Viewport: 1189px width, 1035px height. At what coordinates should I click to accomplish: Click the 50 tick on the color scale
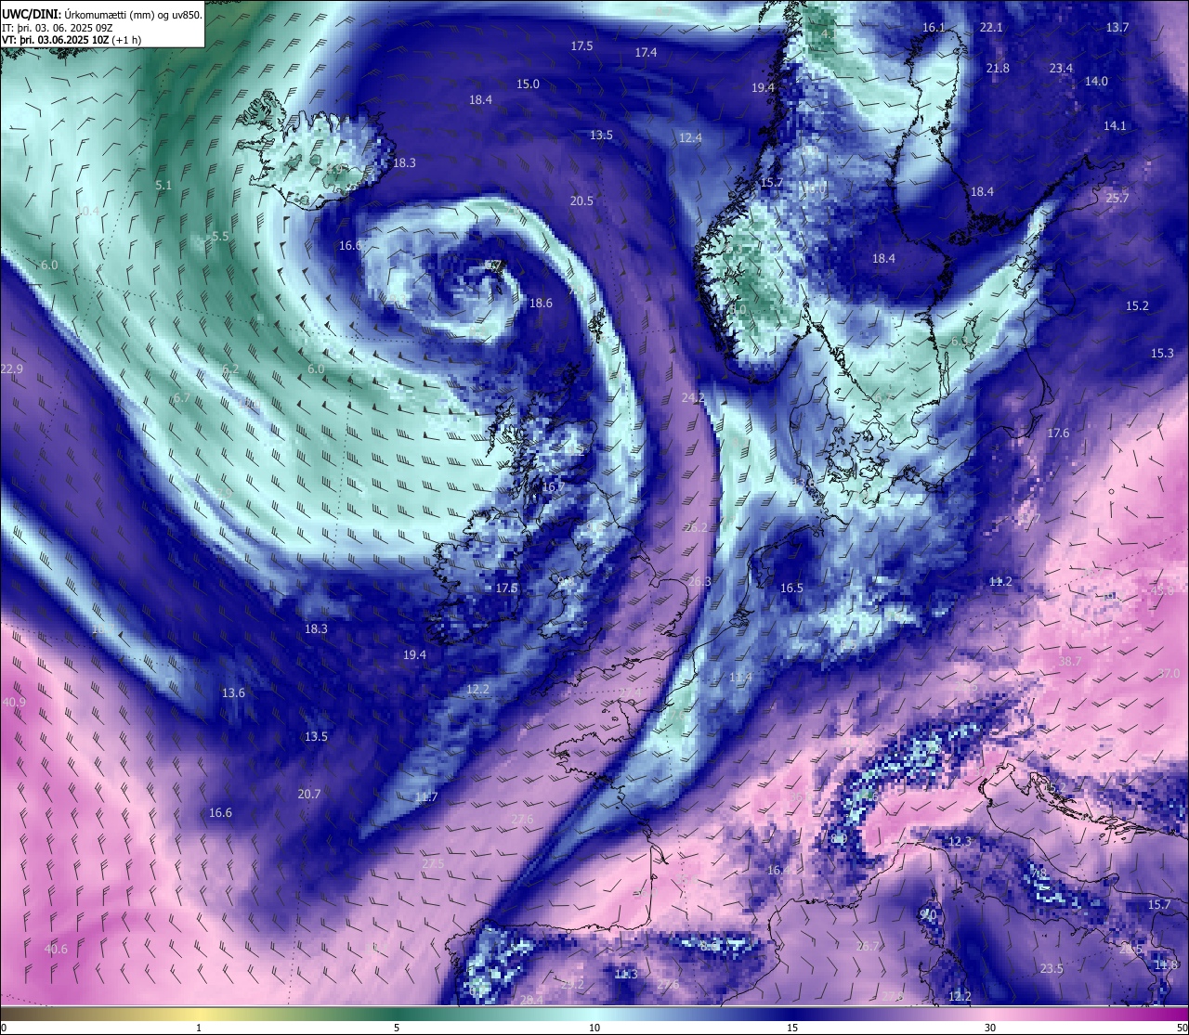(x=1182, y=1028)
